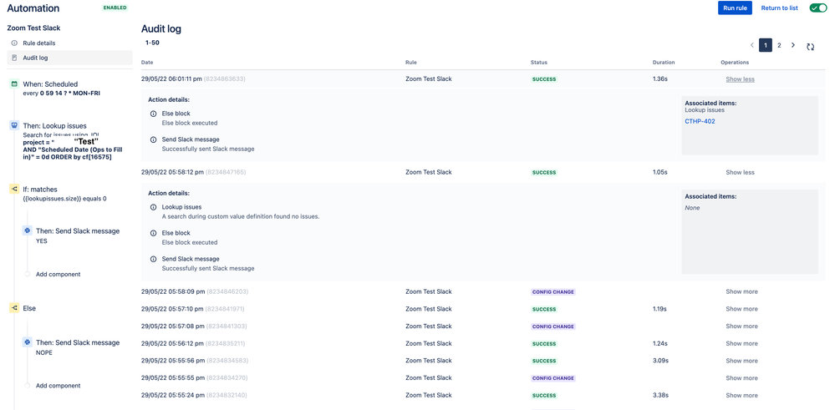This screenshot has width=835, height=410.
Task: Add component under the Else branch
Action: [58, 386]
